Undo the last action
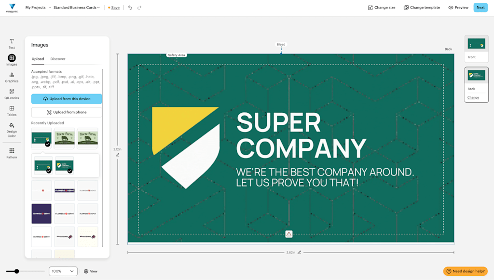This screenshot has height=280, width=494. [x=130, y=8]
